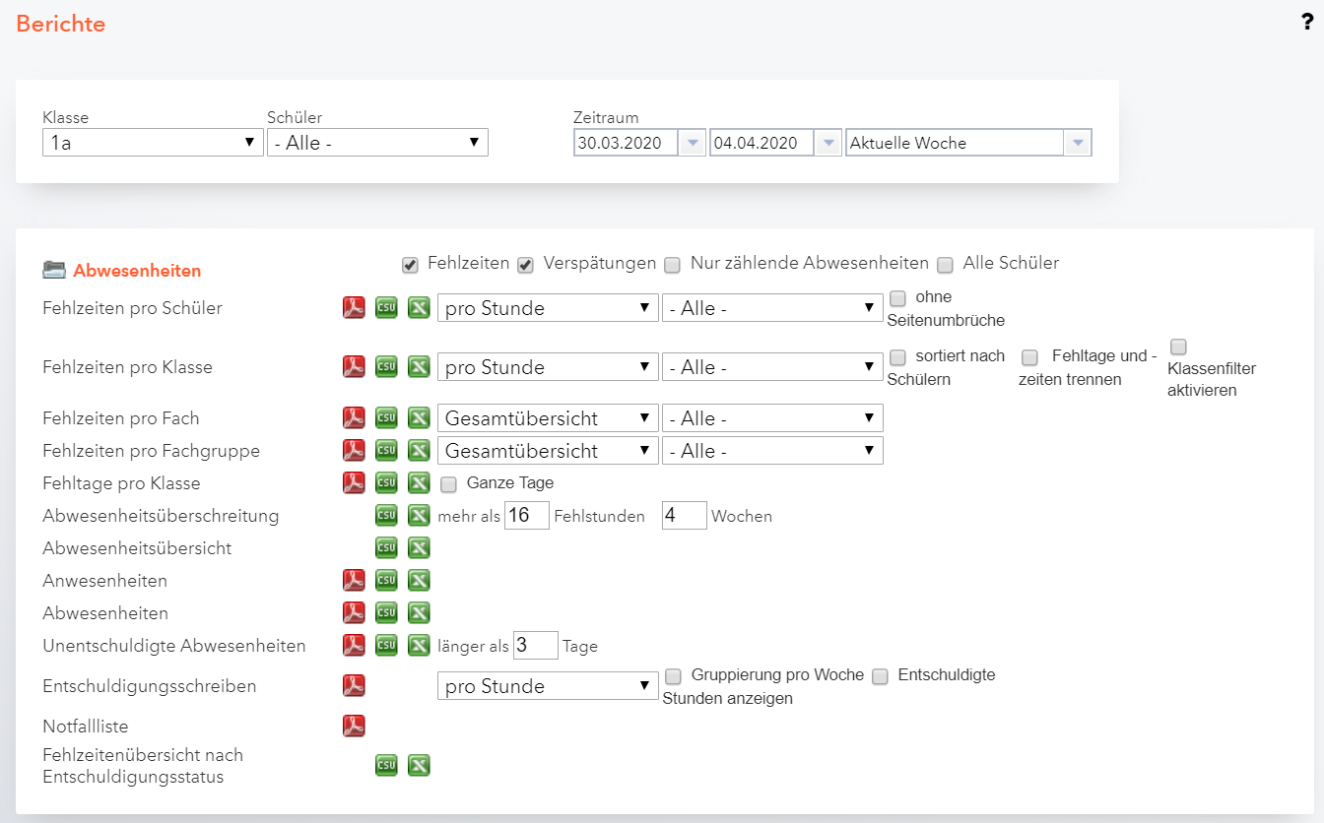
Task: Download Notfallliste PDF report
Action: [354, 727]
